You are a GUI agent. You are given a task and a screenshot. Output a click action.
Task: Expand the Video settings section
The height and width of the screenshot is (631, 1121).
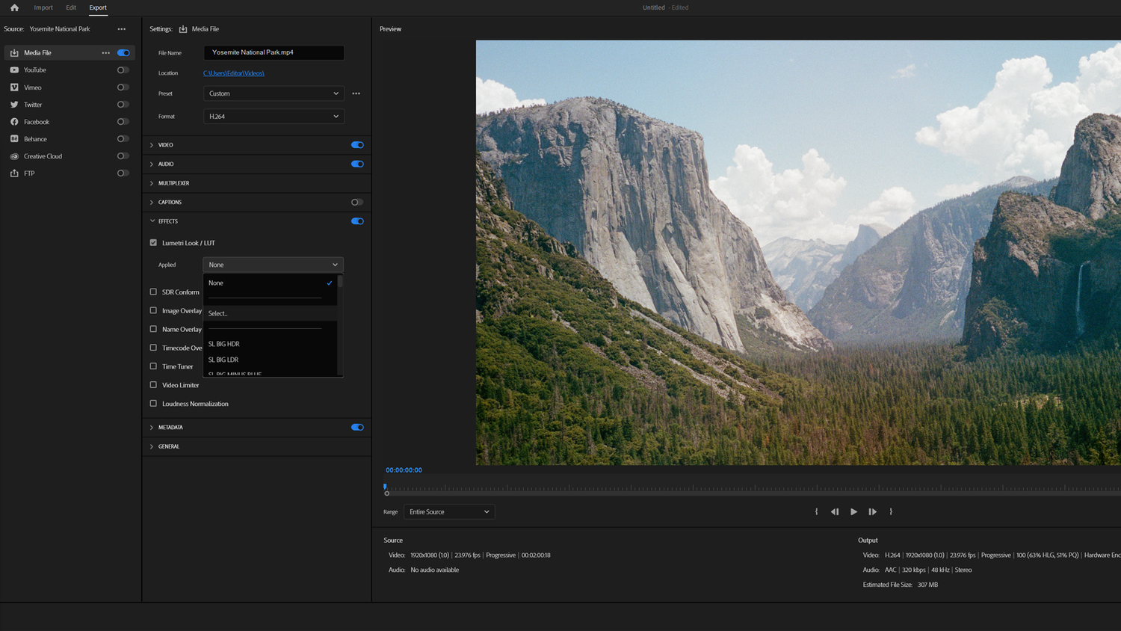pyautogui.click(x=152, y=144)
